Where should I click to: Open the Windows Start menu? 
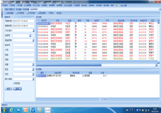pyautogui.click(x=4, y=110)
